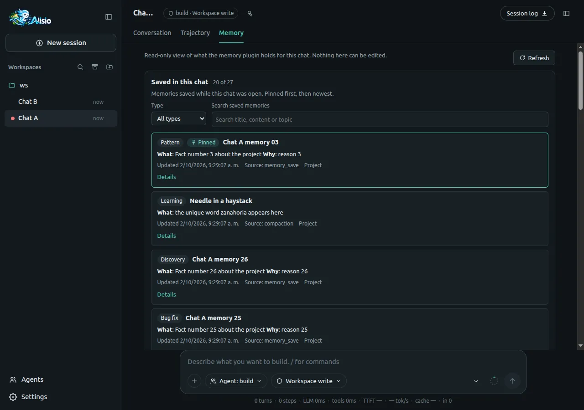Search workspaces magnifier icon
This screenshot has width=584, height=410.
[x=80, y=67]
